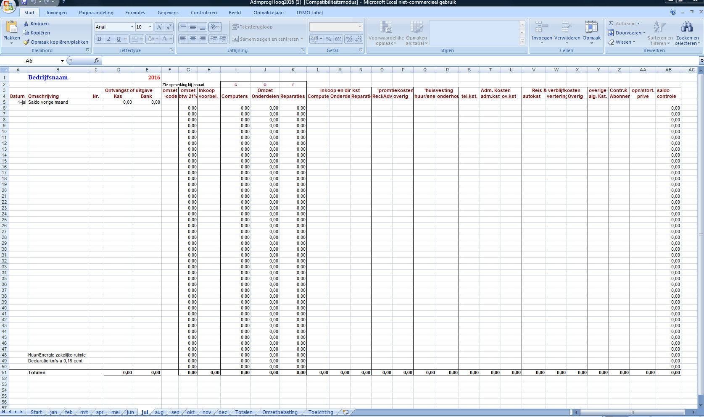The height and width of the screenshot is (417, 704).
Task: Click the Tekstterugloop wrap text button
Action: [253, 27]
